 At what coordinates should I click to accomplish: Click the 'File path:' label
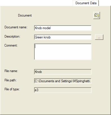pos(10,80)
